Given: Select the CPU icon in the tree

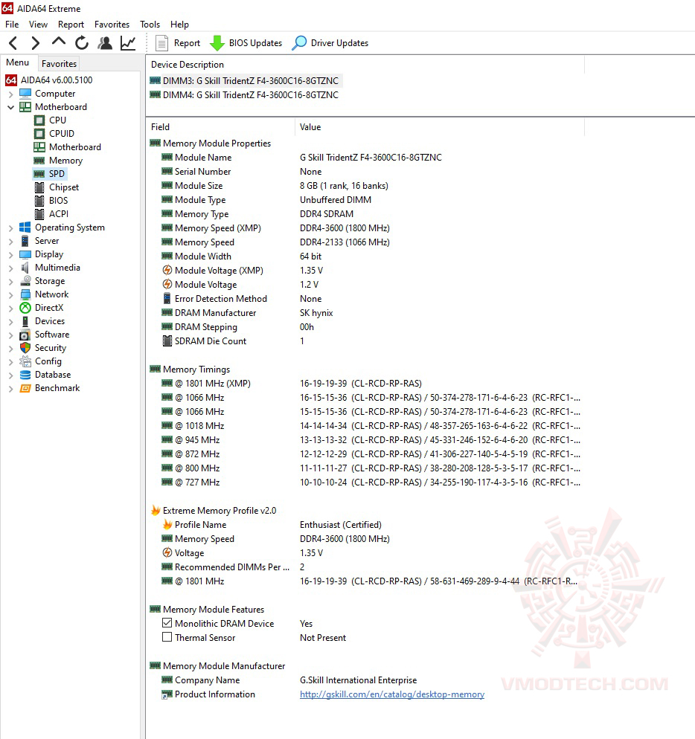Looking at the screenshot, I should coord(39,120).
